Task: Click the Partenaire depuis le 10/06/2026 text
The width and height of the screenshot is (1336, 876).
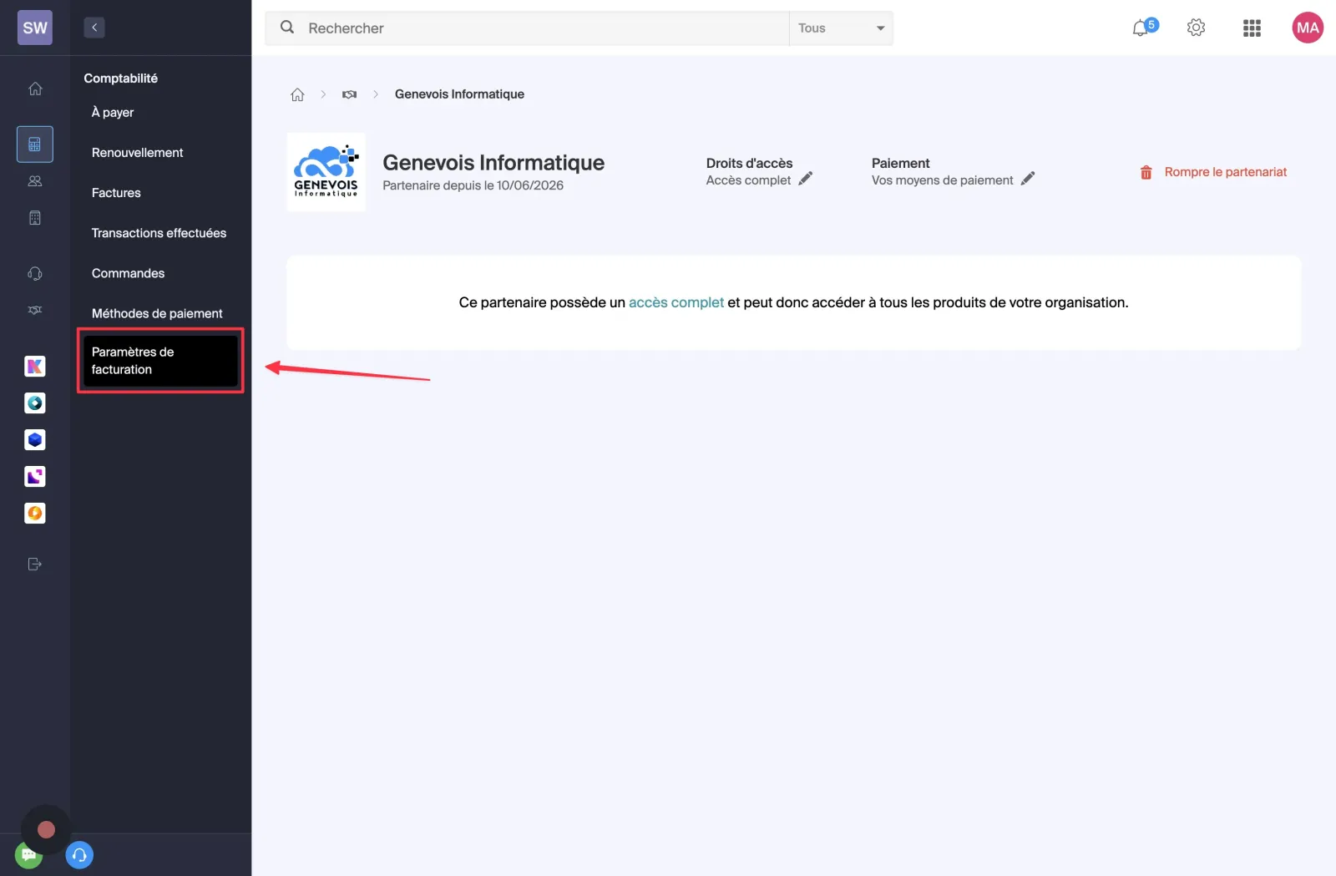Action: point(473,185)
